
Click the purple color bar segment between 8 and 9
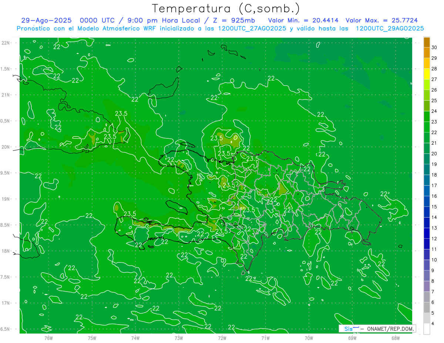click(x=427, y=276)
